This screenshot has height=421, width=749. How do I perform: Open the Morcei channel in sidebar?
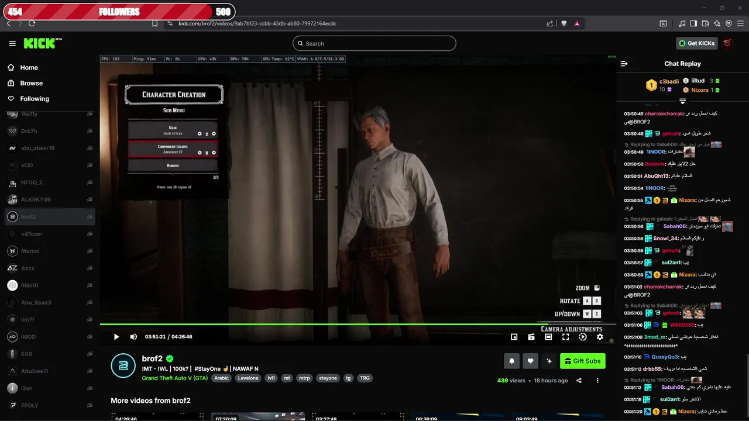pos(50,251)
